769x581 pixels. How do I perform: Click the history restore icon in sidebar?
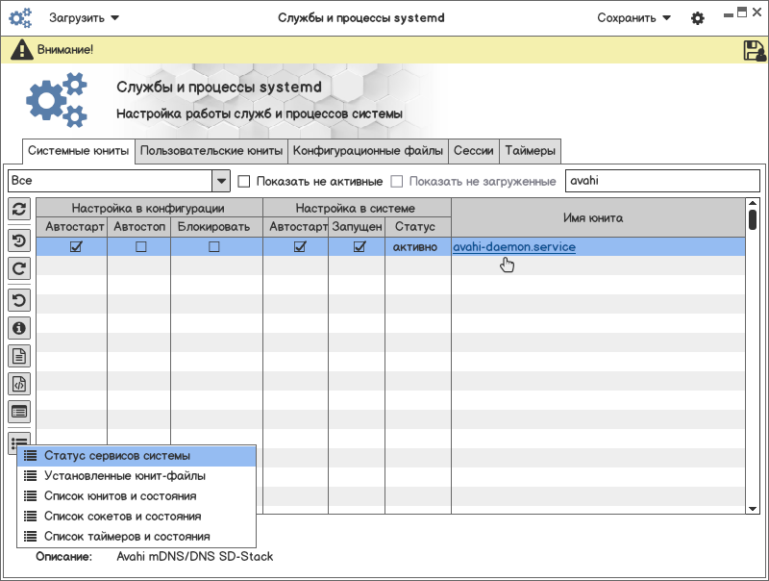pos(19,240)
